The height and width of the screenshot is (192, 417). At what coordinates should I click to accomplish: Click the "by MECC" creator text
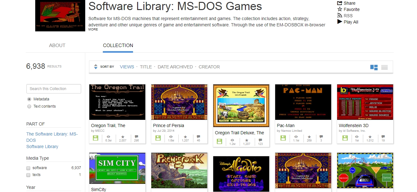98,131
